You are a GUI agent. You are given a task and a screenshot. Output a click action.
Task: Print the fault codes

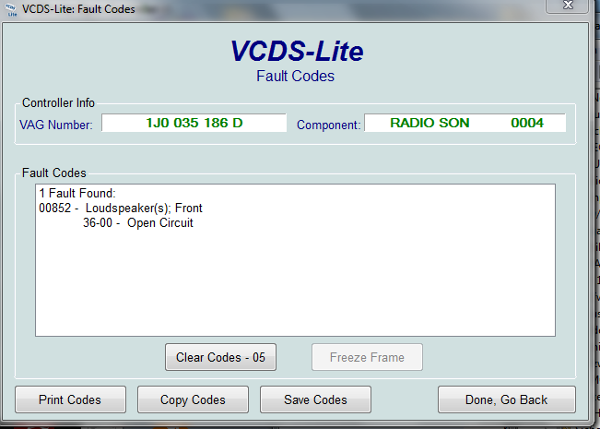point(70,399)
